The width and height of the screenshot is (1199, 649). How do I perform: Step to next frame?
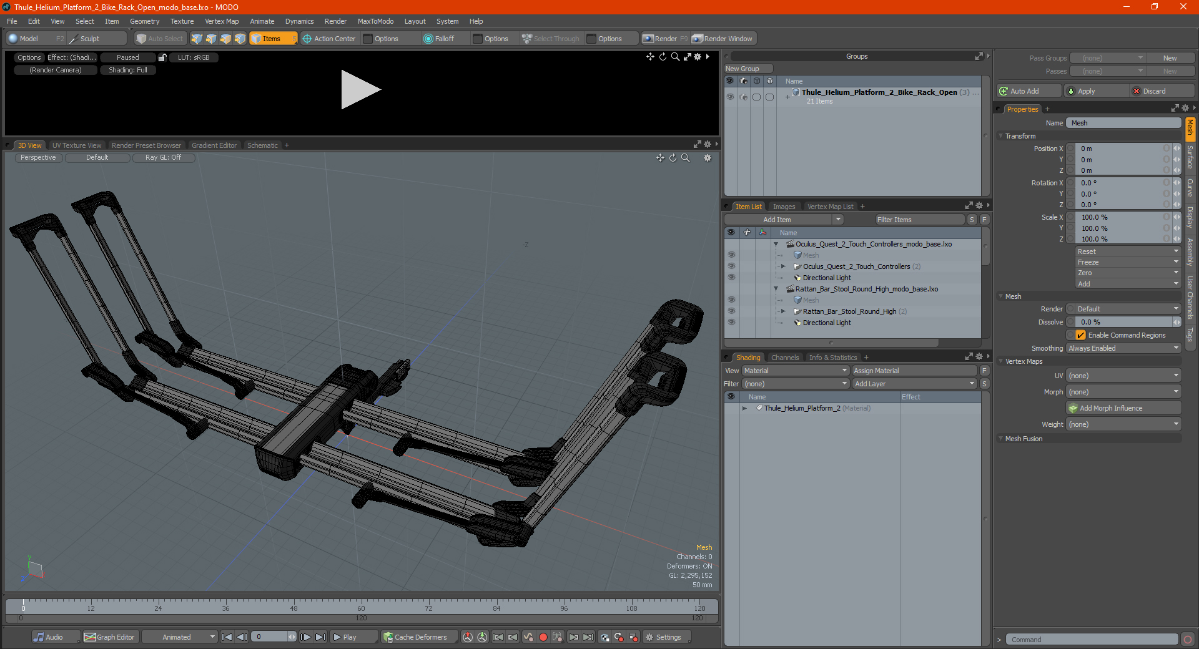(305, 637)
